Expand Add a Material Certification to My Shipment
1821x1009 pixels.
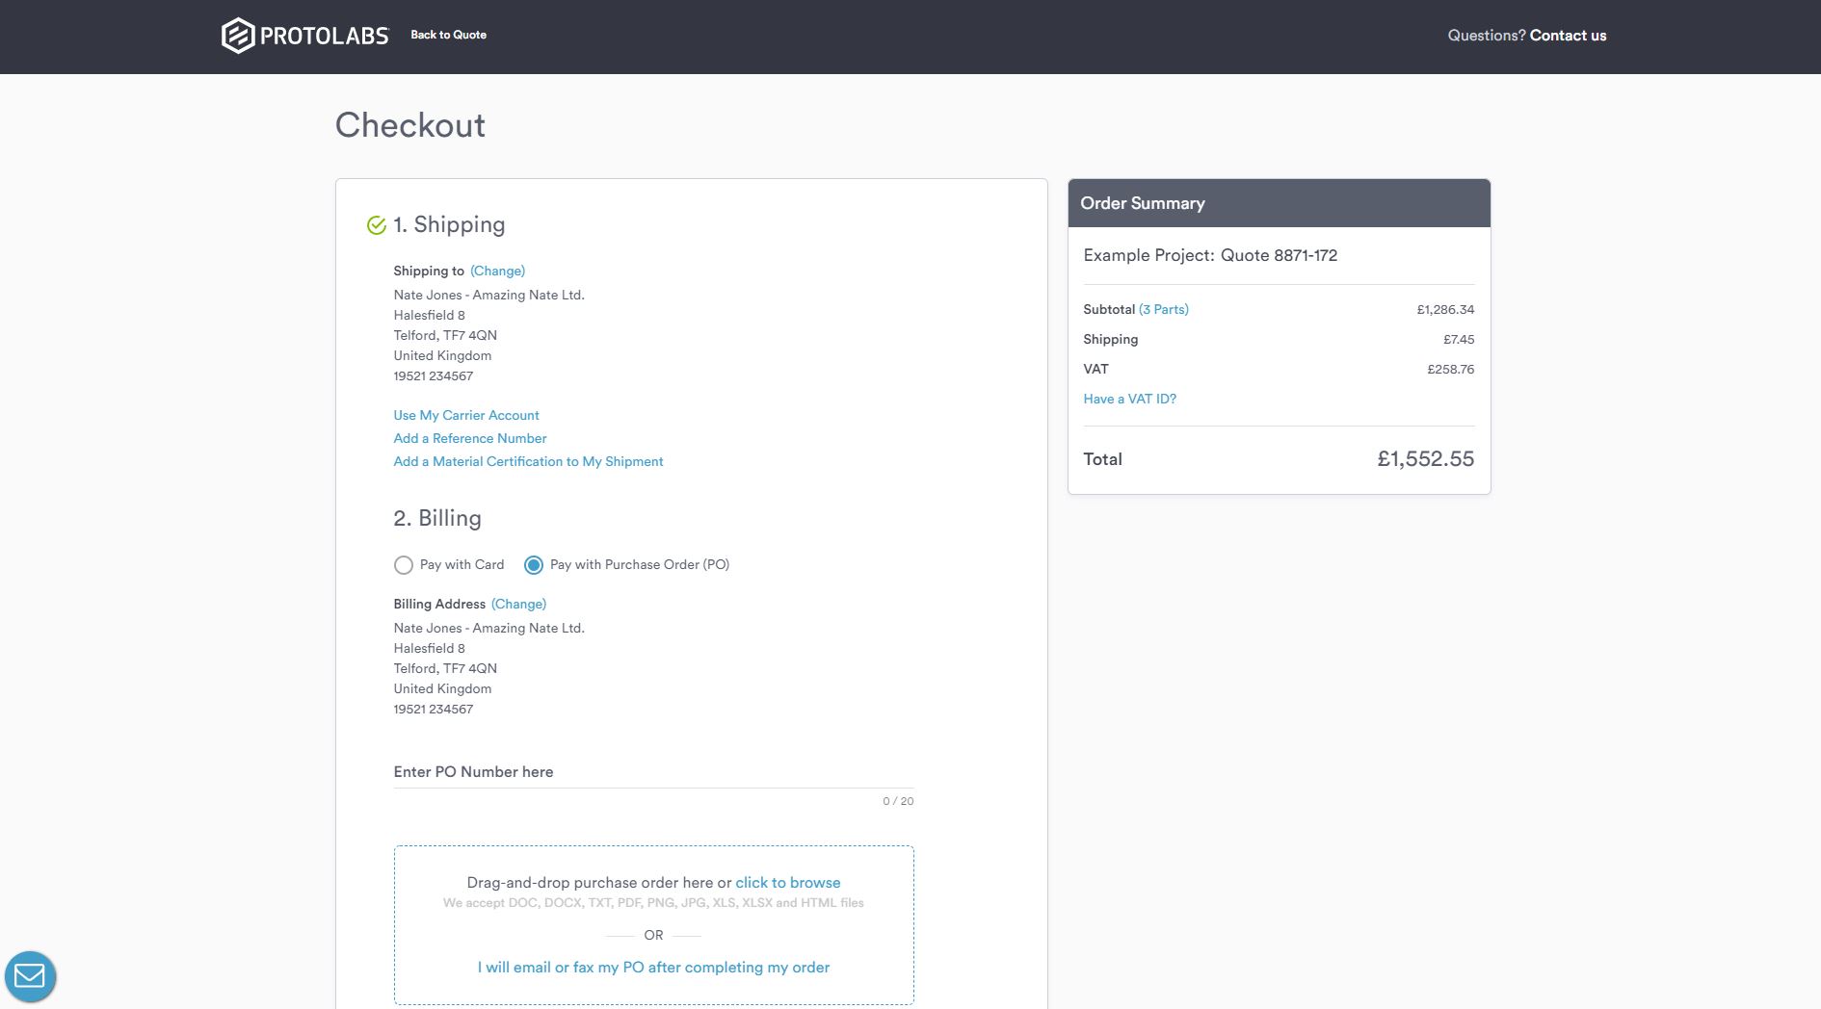click(528, 461)
